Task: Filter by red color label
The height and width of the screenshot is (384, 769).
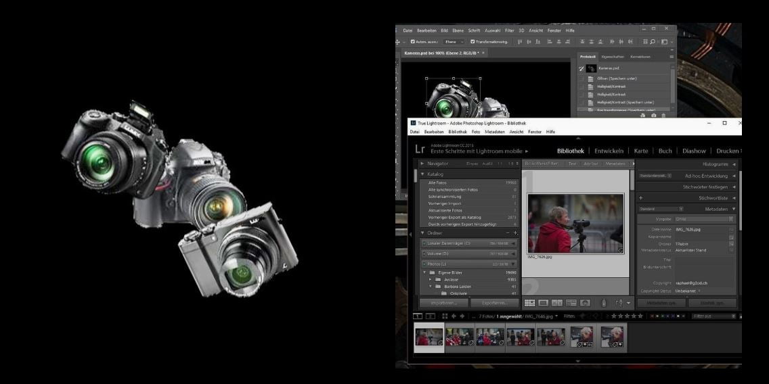Action: [x=653, y=316]
